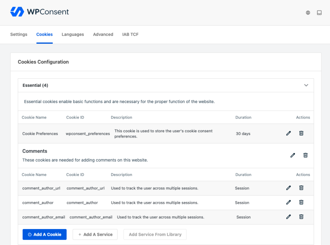This screenshot has width=330, height=245.
Task: Edit the comment_author_url cookie
Action: 288,188
